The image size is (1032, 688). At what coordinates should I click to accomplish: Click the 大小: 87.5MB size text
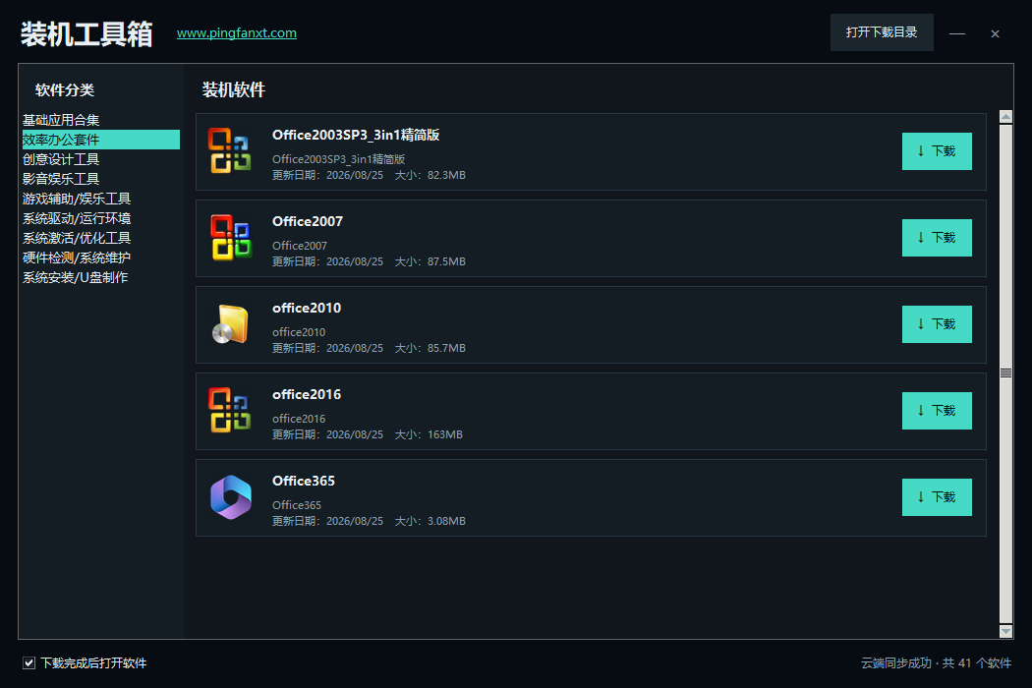pos(430,261)
